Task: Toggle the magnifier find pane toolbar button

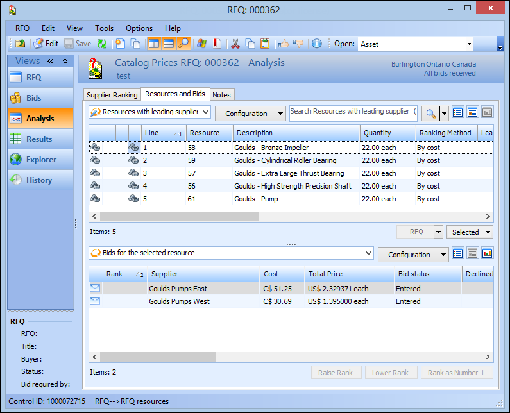Action: coord(184,44)
